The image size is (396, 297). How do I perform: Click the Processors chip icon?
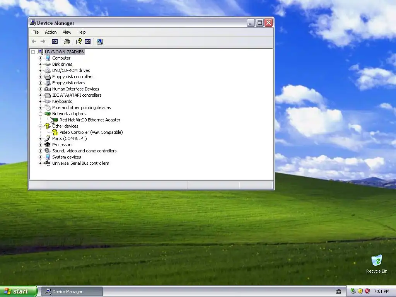click(x=48, y=145)
